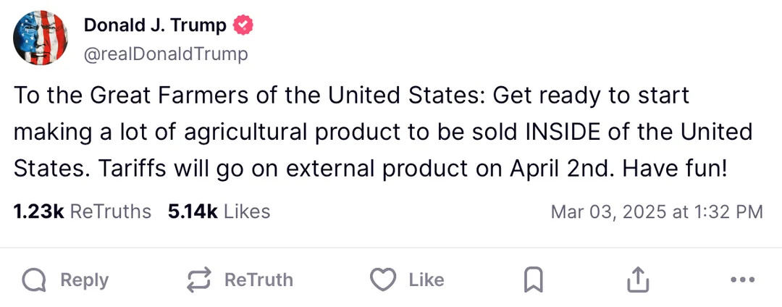Click the heart Like icon

click(x=383, y=279)
